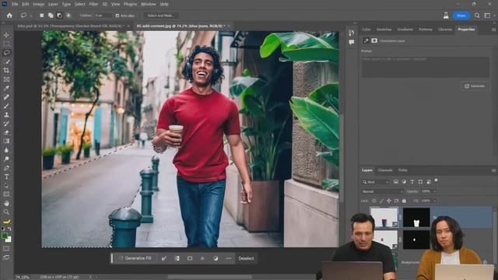Image resolution: width=498 pixels, height=280 pixels.
Task: Click the Select and Mask button
Action: point(161,16)
